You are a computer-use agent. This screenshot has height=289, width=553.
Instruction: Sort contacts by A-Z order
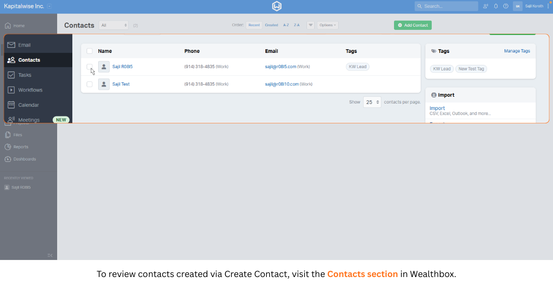[x=286, y=25]
